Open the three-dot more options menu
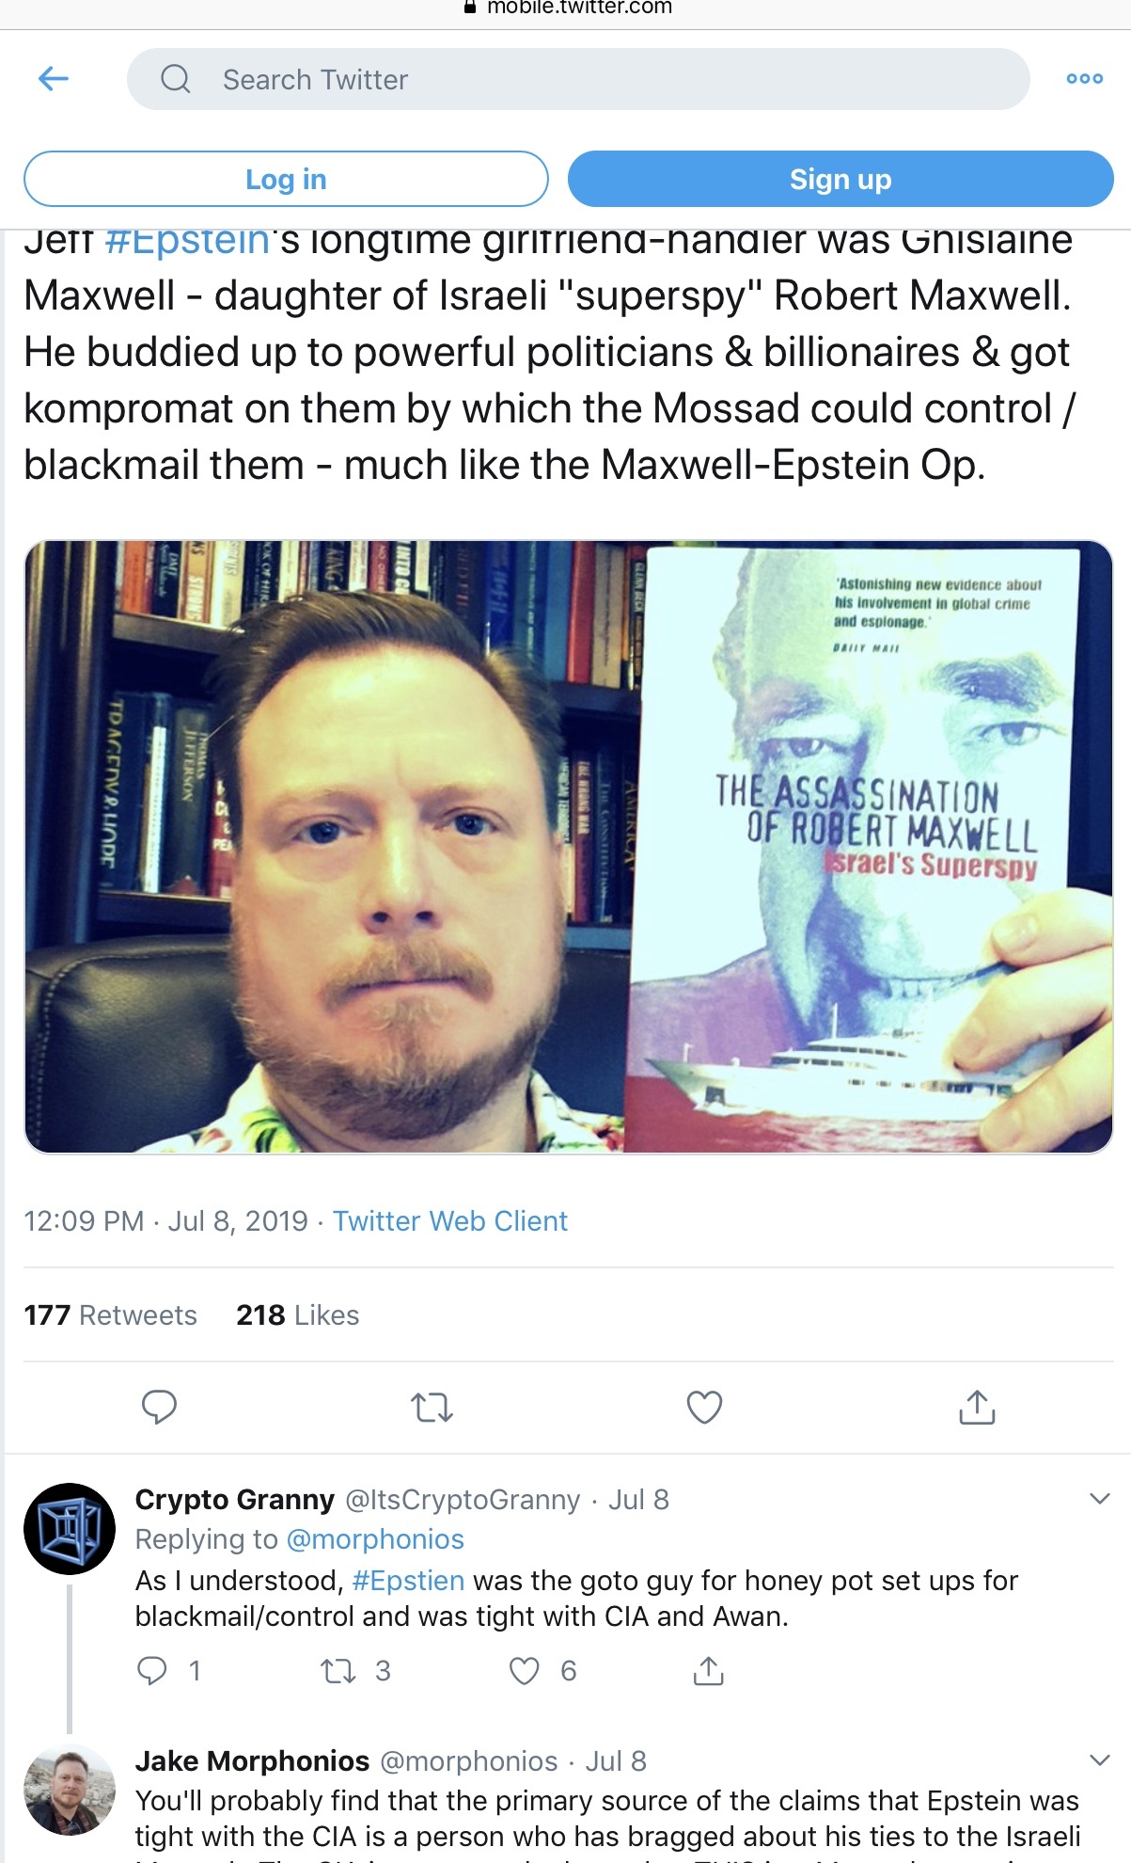 click(1084, 79)
